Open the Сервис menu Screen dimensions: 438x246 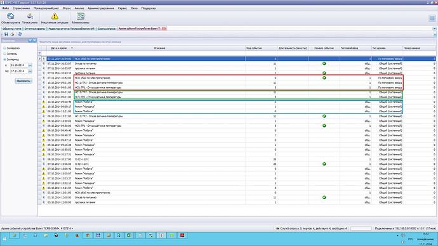coord(123,8)
